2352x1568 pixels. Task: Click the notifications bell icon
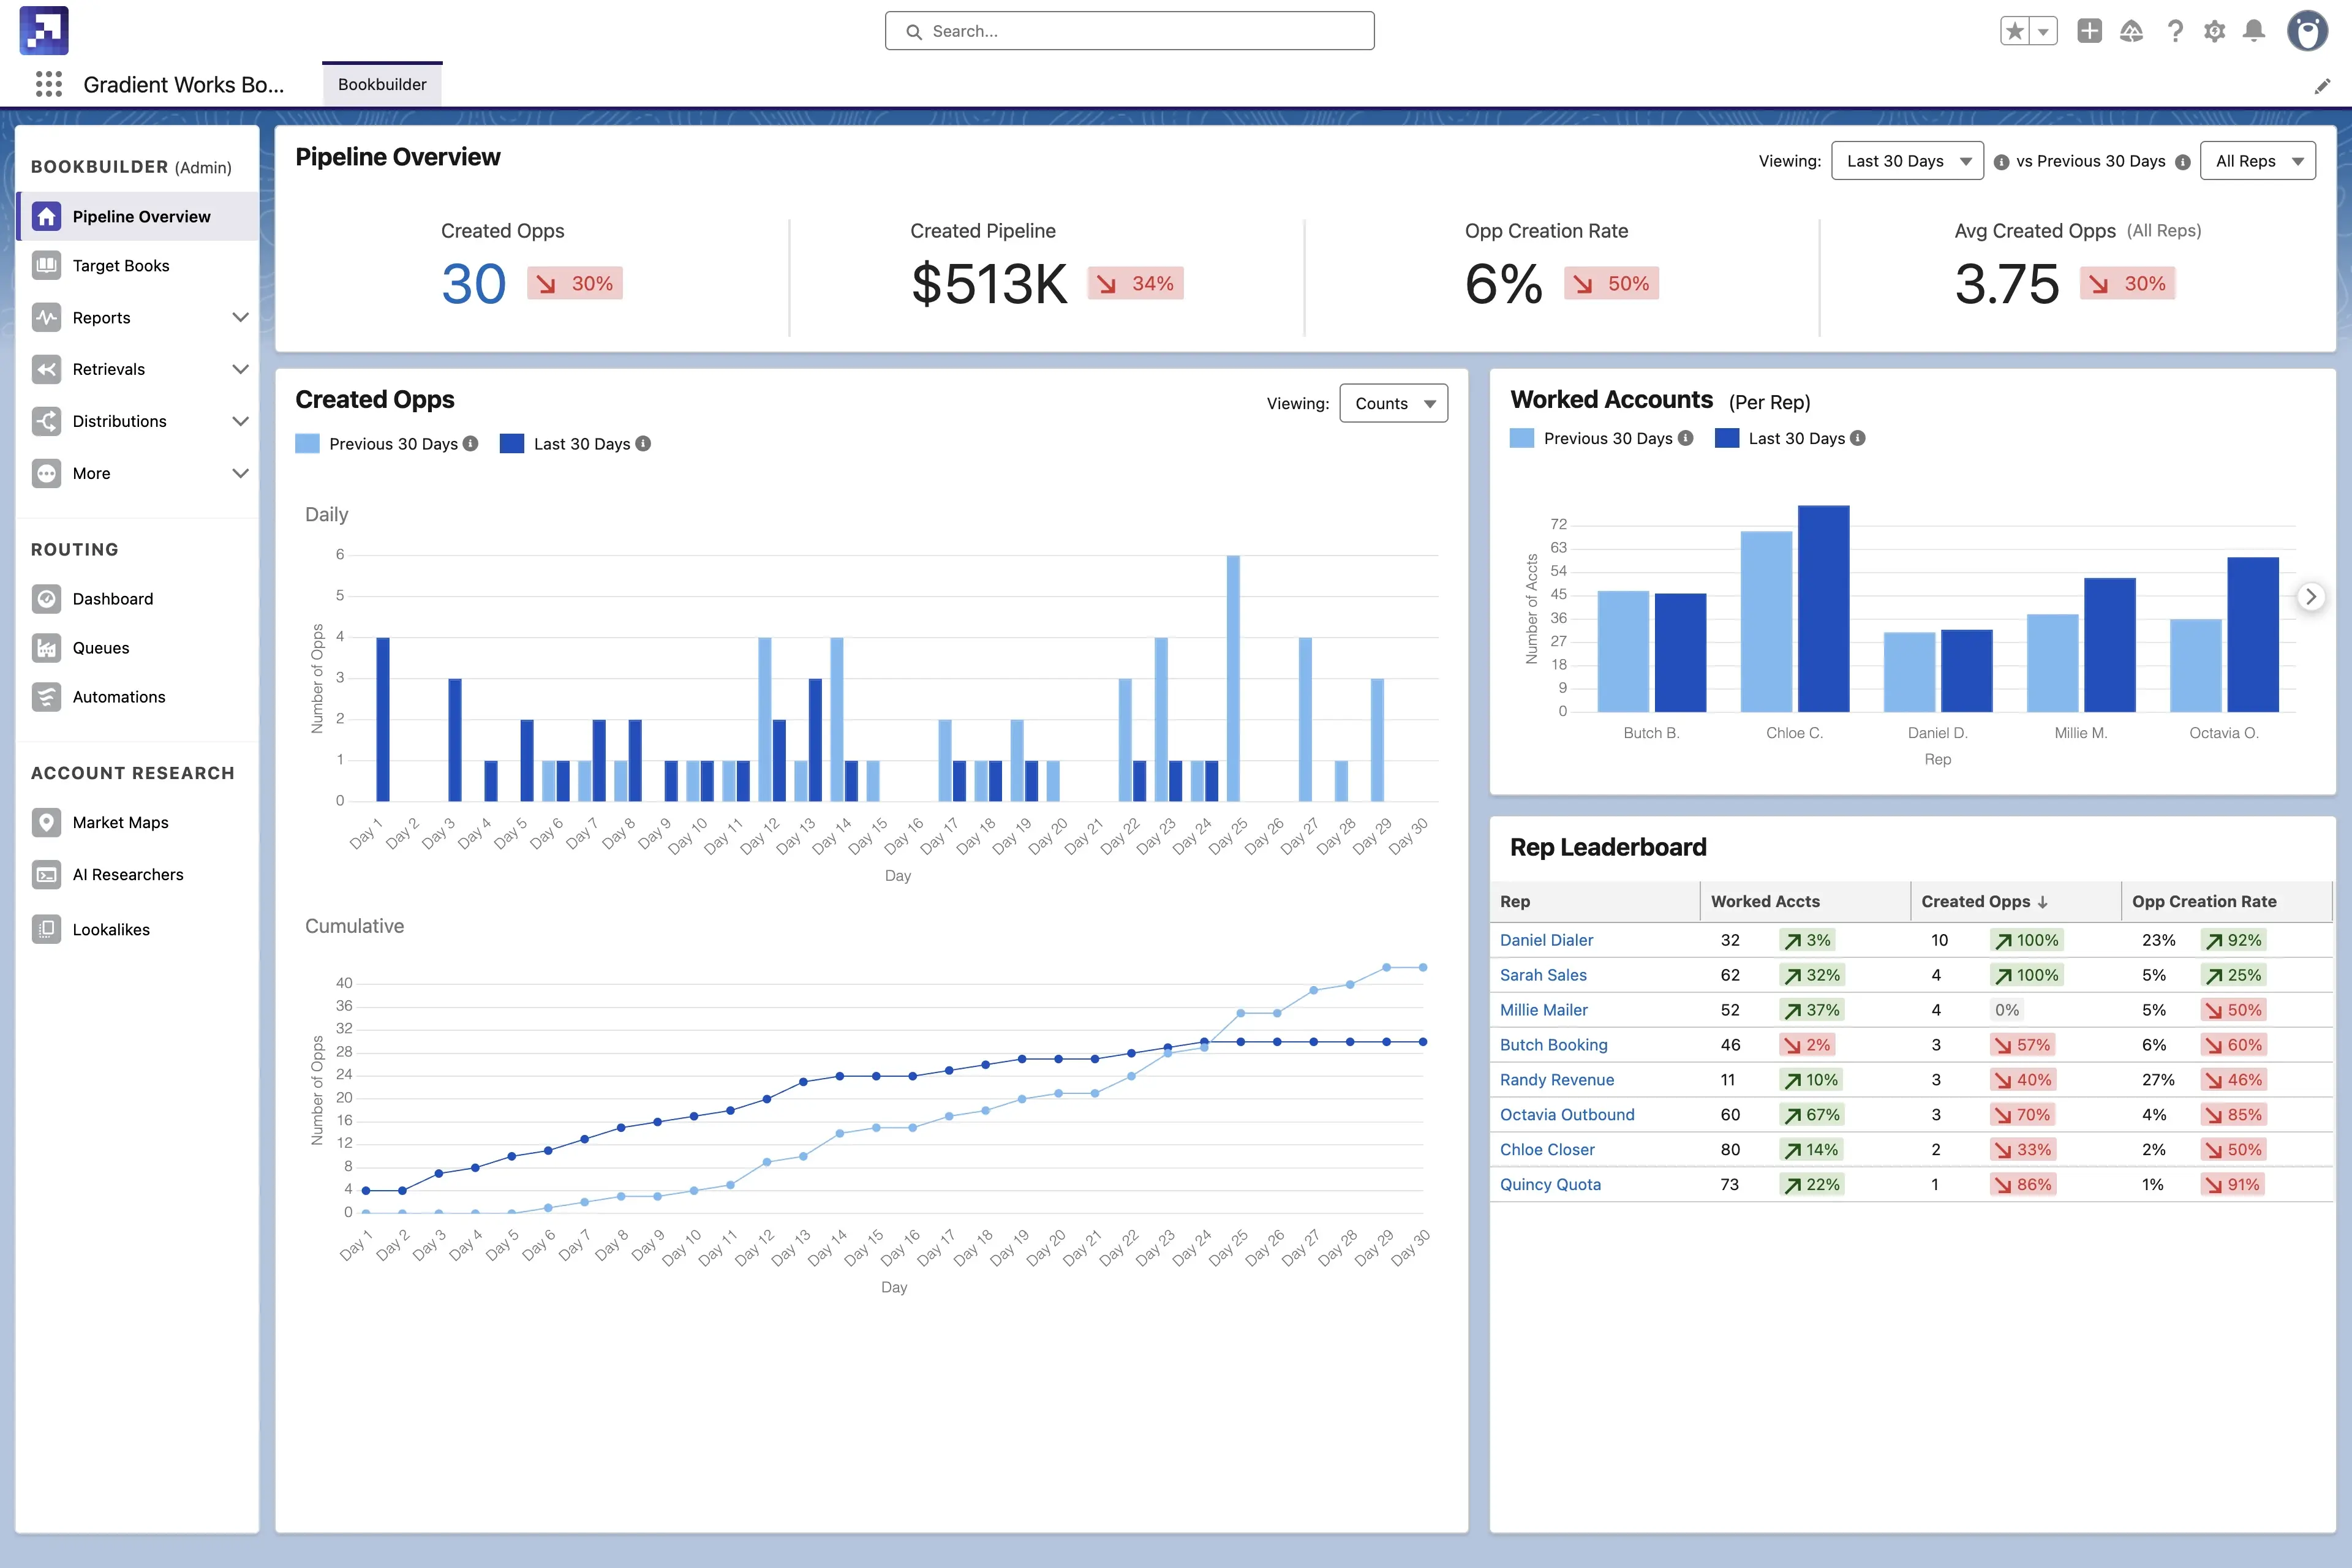point(2254,31)
